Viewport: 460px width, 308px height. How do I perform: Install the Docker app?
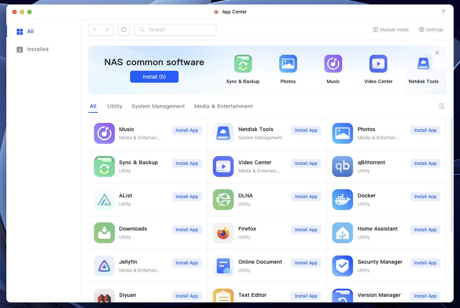(425, 197)
